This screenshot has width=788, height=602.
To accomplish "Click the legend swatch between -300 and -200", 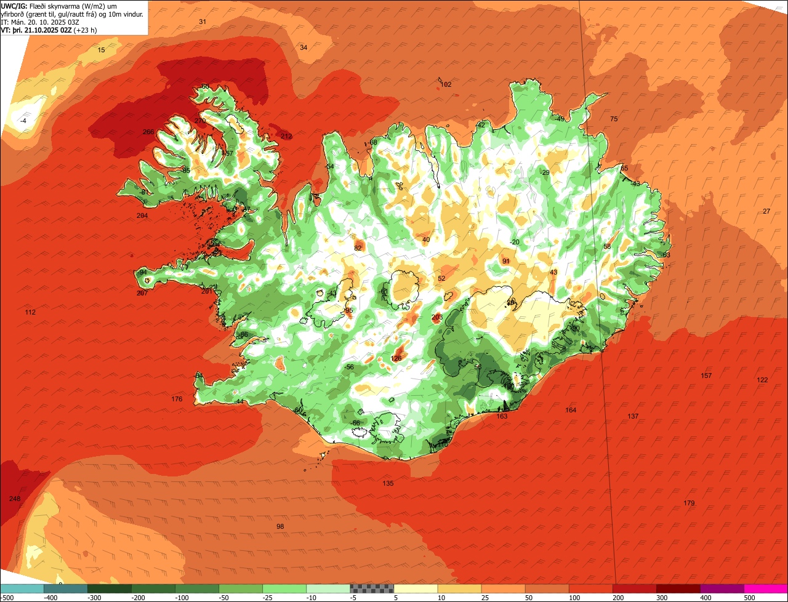I will (110, 588).
